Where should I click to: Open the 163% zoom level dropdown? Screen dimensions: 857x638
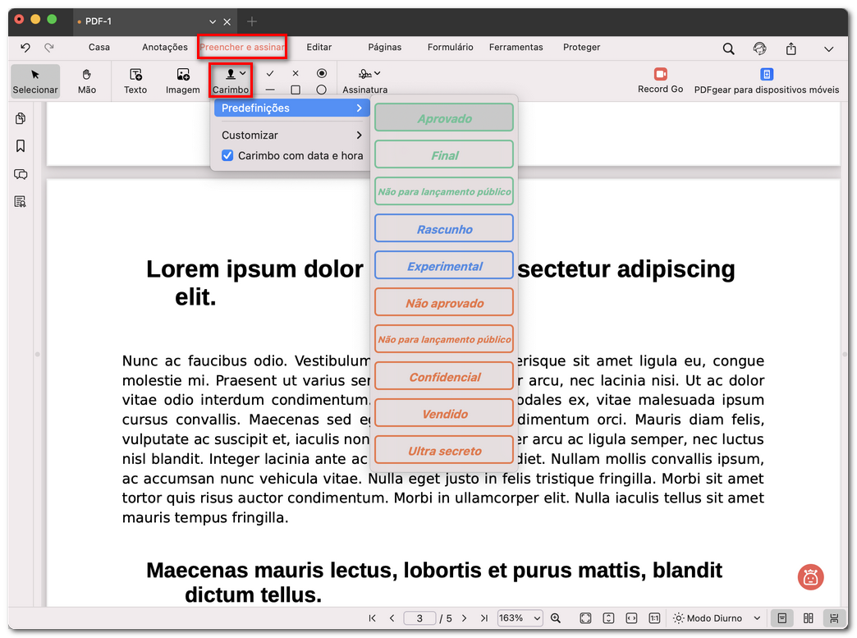(520, 618)
